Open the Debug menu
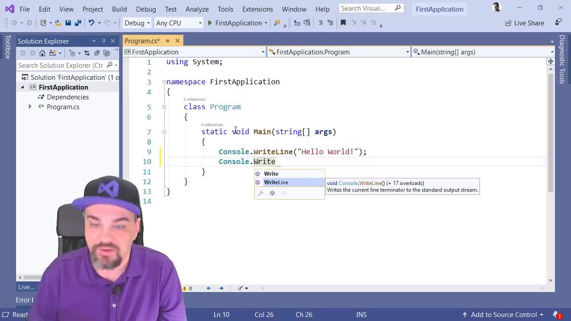This screenshot has width=571, height=321. [x=146, y=9]
